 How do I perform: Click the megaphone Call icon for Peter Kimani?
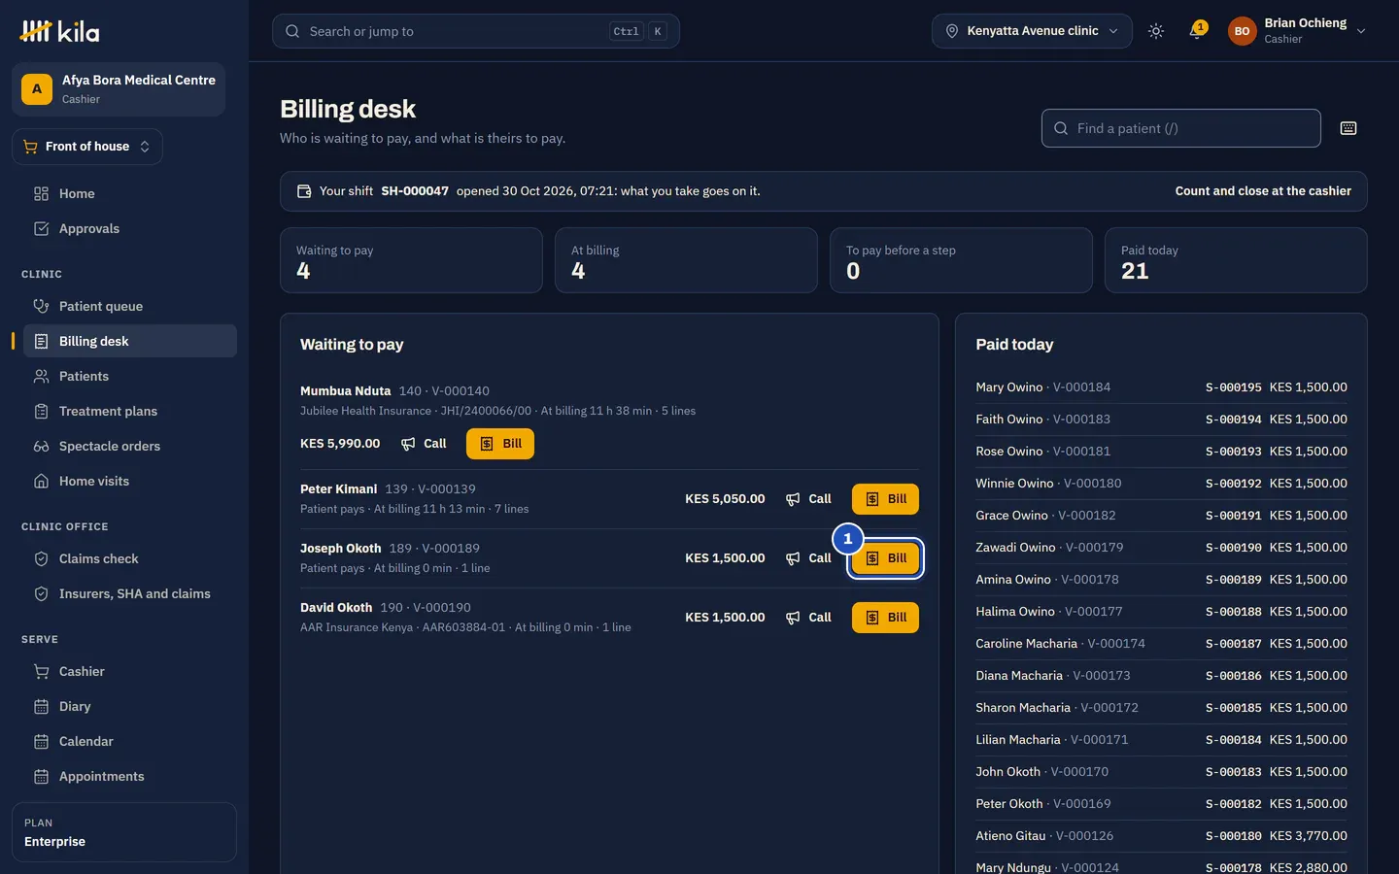tap(793, 499)
